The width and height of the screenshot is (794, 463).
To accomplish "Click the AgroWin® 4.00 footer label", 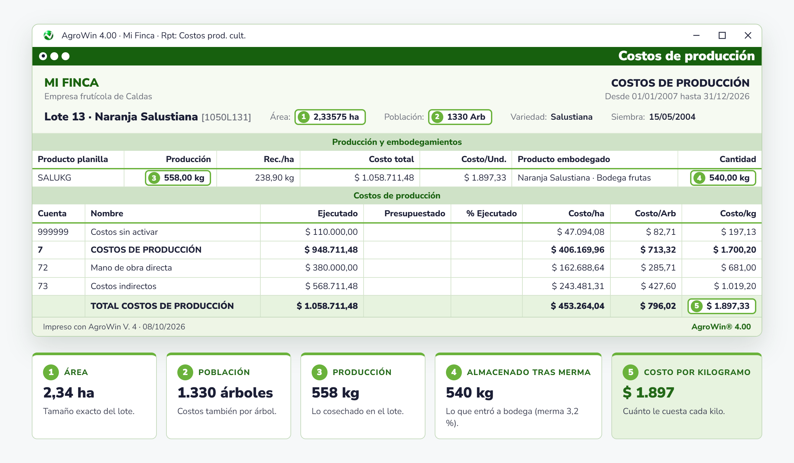I will [721, 327].
